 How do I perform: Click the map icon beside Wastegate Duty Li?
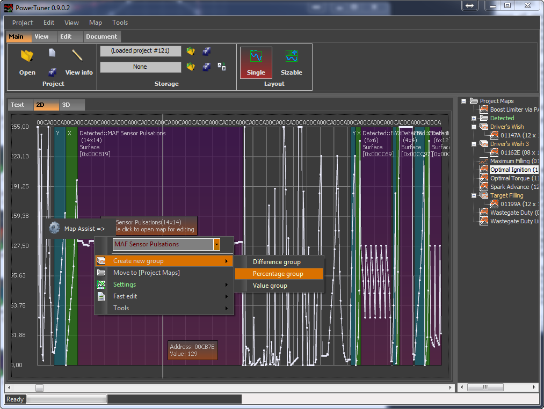[x=484, y=221]
